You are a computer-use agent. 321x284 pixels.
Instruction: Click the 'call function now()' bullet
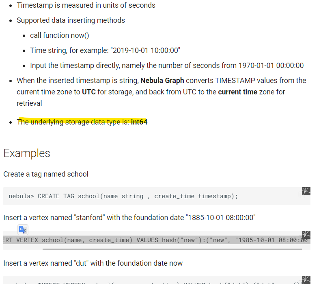coord(60,35)
